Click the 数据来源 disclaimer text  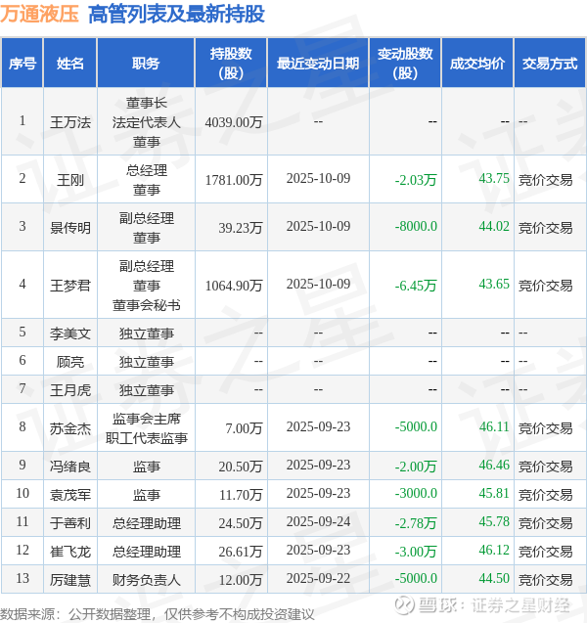pos(157,614)
